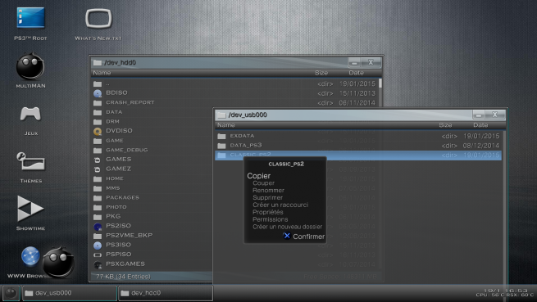Select Supprimer in the context menu
537x302 pixels.
click(x=267, y=198)
